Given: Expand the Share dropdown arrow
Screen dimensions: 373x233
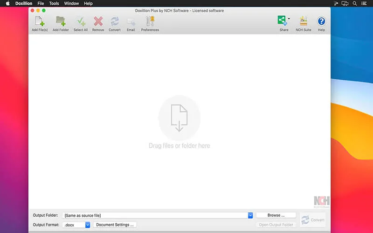Looking at the screenshot, I should pyautogui.click(x=289, y=19).
